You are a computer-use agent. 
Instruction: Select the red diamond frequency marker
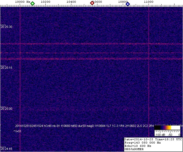tap(92, 3)
